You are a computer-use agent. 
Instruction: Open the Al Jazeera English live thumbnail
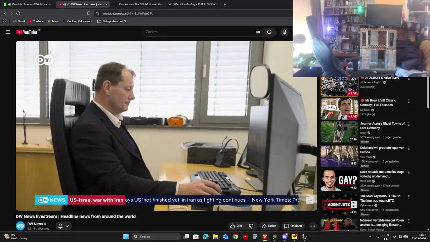pyautogui.click(x=339, y=87)
